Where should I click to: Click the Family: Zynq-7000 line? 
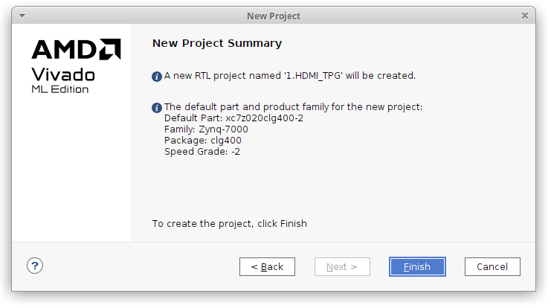(206, 129)
